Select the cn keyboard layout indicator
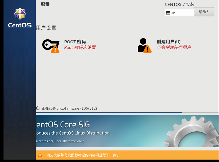Image resolution: width=219 pixels, height=162 pixels. pos(179,13)
